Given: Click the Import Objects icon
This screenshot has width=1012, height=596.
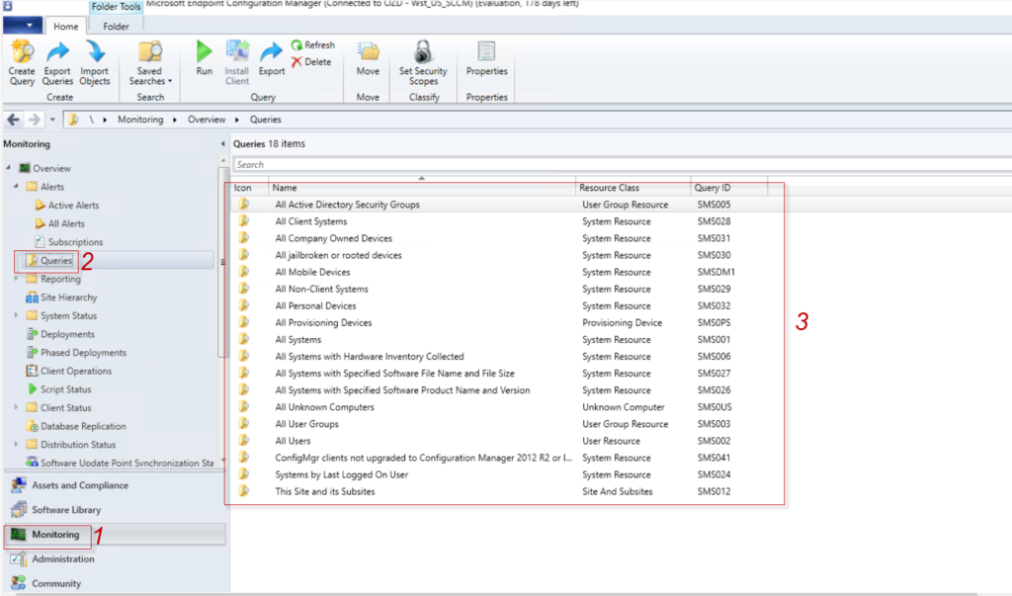Looking at the screenshot, I should point(95,62).
